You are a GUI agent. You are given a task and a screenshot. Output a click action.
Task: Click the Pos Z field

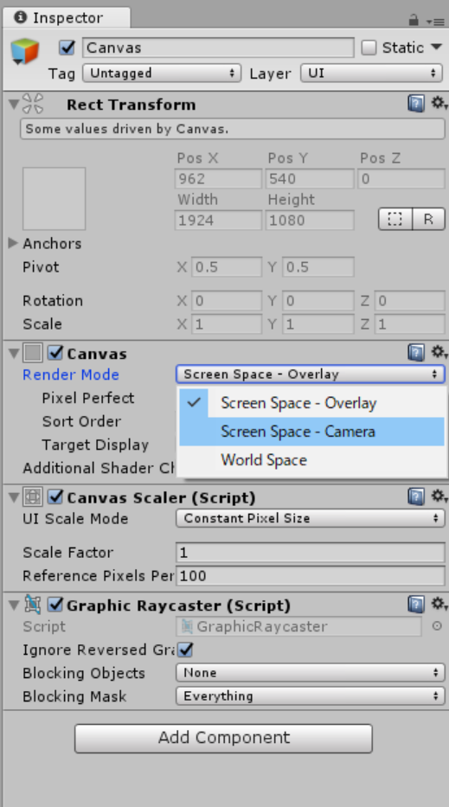(401, 179)
